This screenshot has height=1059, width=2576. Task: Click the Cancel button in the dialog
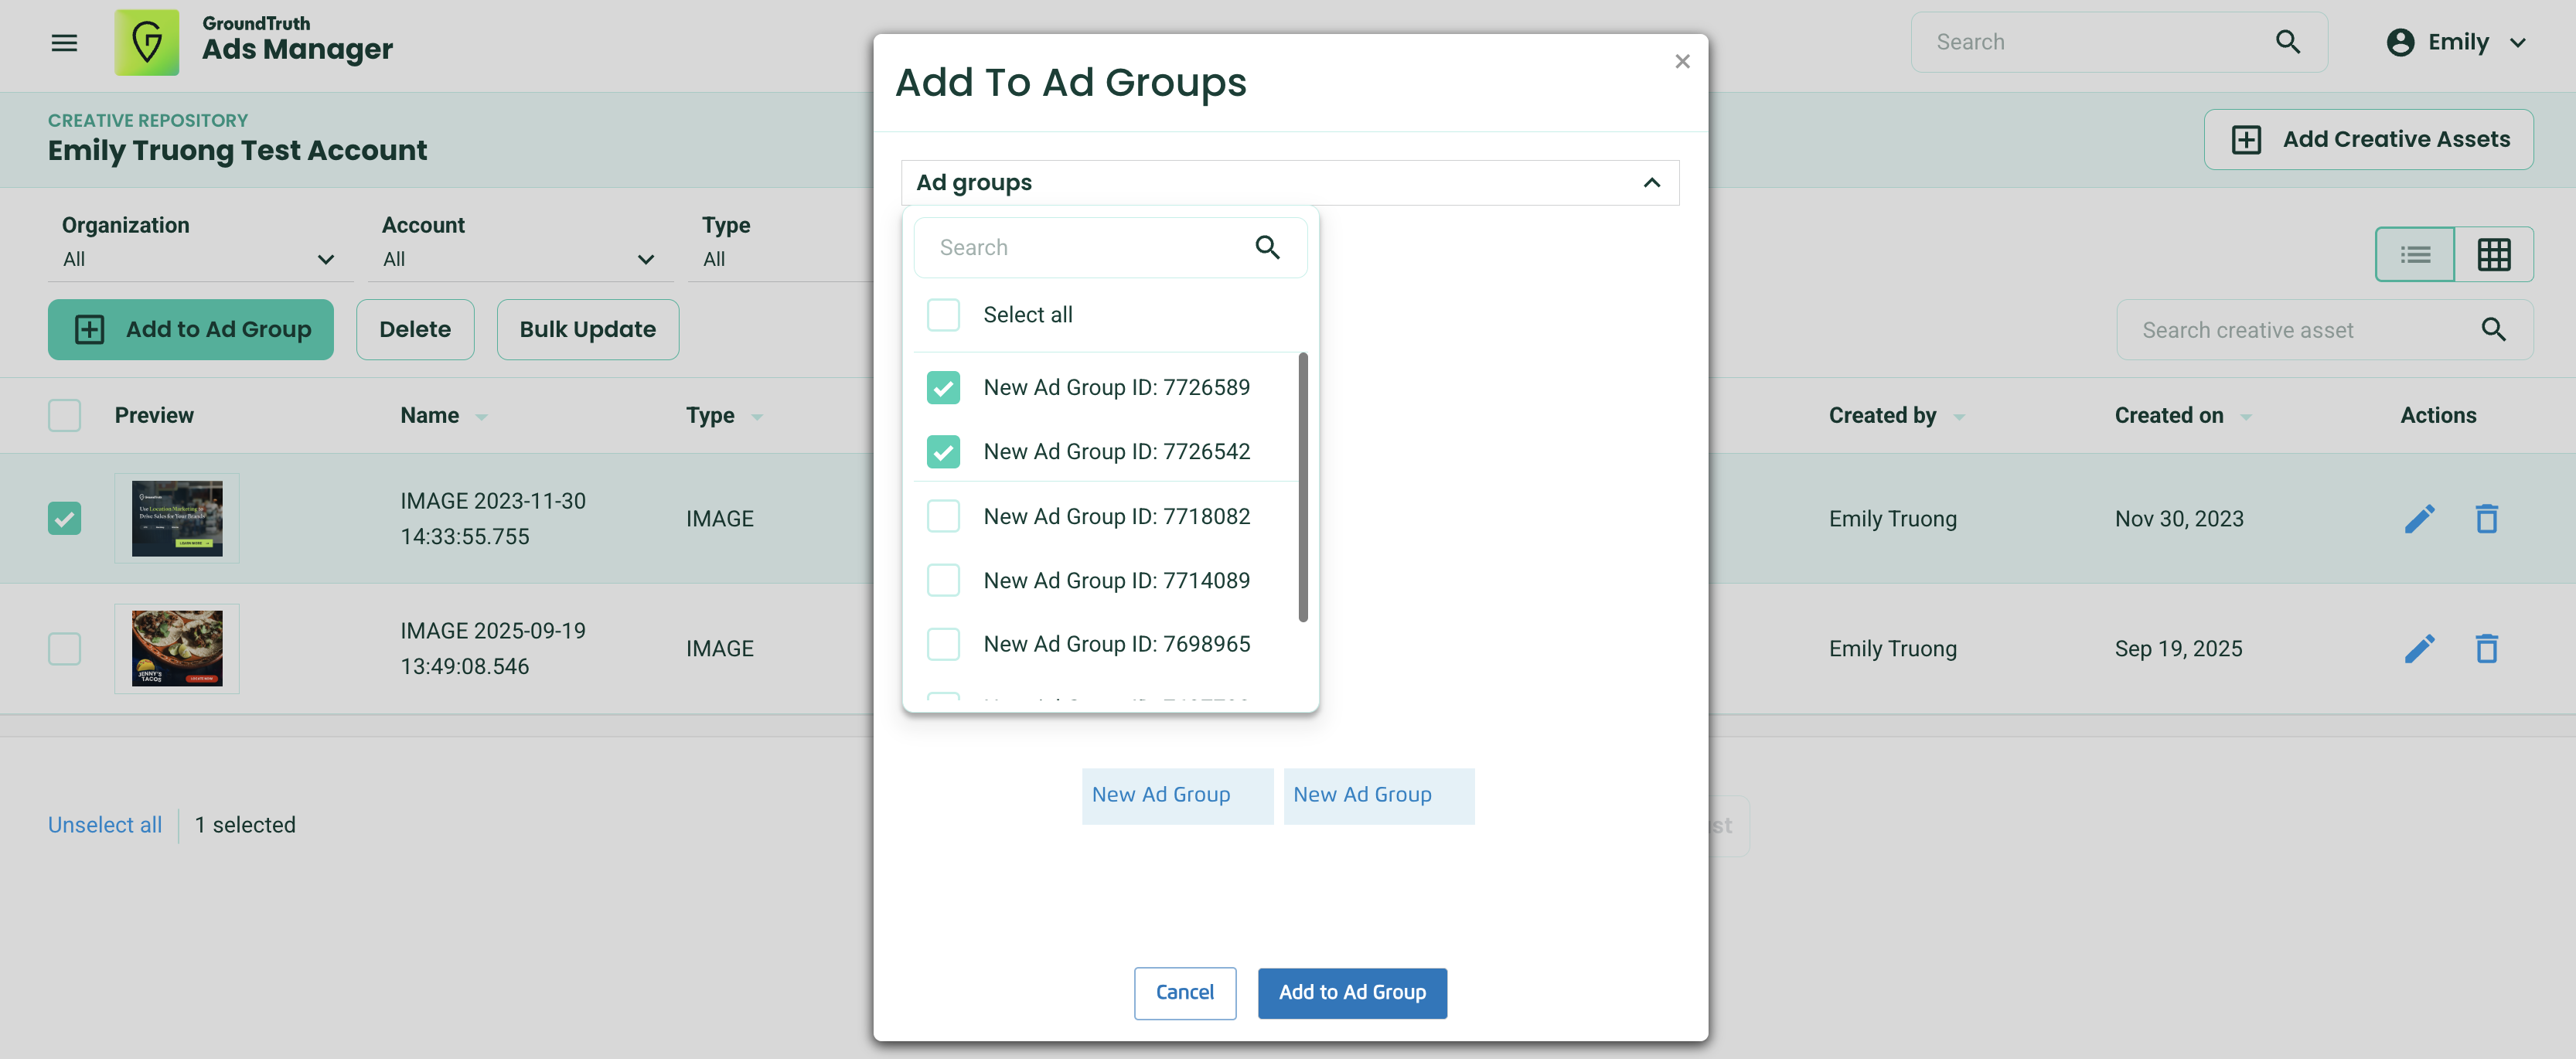[x=1184, y=992]
